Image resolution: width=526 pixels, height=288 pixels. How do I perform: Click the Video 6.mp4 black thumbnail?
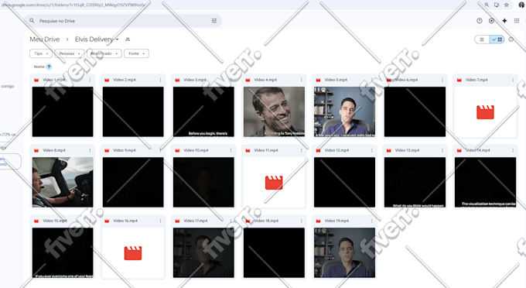point(415,111)
